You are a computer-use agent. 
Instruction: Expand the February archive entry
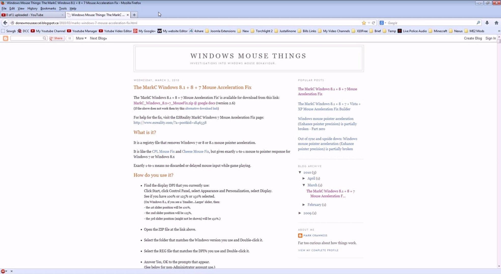(x=304, y=204)
